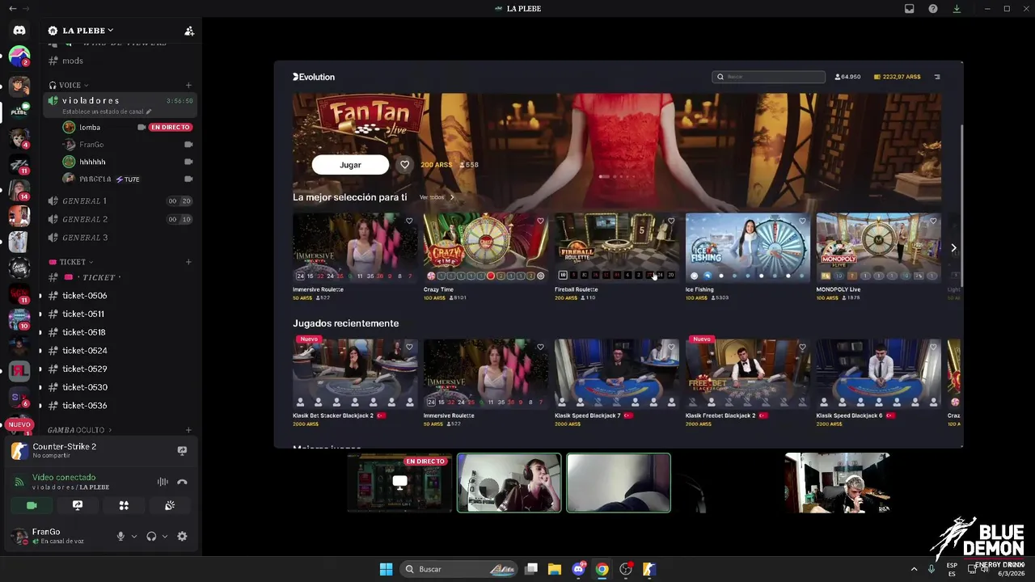The width and height of the screenshot is (1035, 582).
Task: Navigate back with Discord title bar arrow
Action: click(x=12, y=8)
